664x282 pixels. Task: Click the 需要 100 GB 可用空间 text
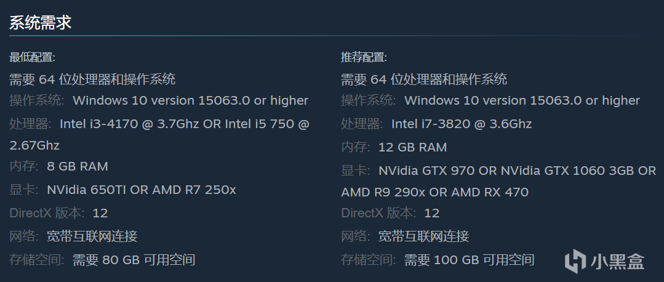pos(469,259)
